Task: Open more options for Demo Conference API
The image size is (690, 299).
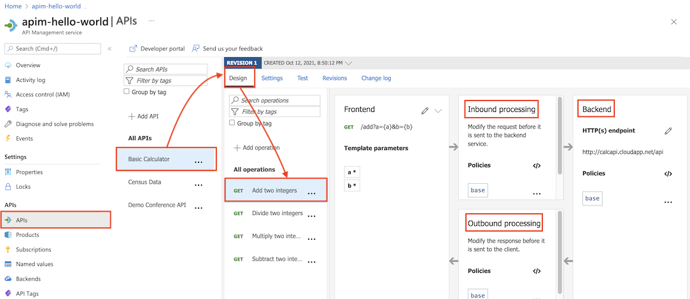Action: [199, 208]
